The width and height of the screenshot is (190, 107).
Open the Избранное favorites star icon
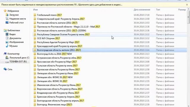[5, 11]
